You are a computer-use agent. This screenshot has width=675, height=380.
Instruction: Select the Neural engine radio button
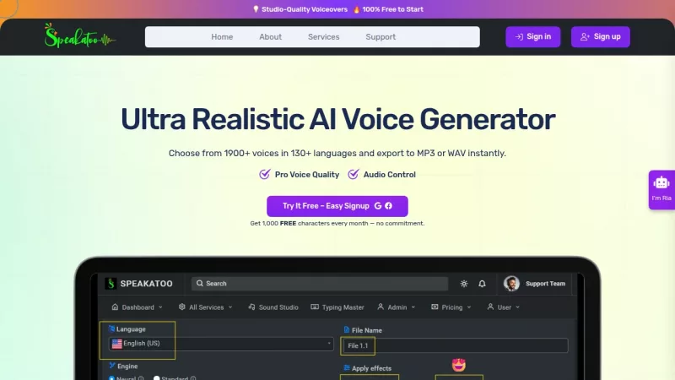(111, 377)
